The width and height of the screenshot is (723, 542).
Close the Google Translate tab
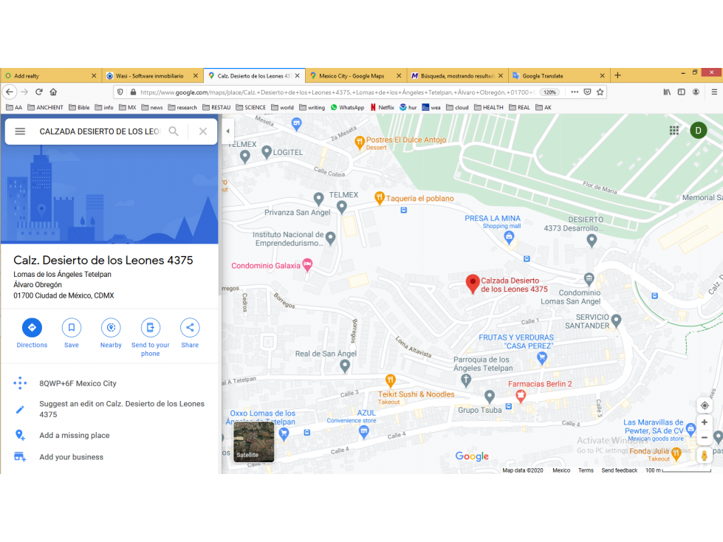point(602,75)
